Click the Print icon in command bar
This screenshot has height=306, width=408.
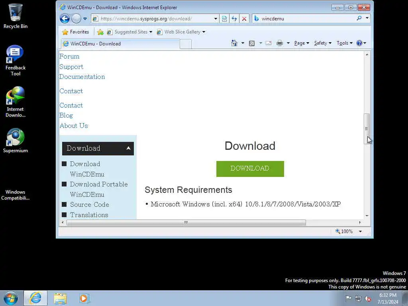tap(280, 43)
